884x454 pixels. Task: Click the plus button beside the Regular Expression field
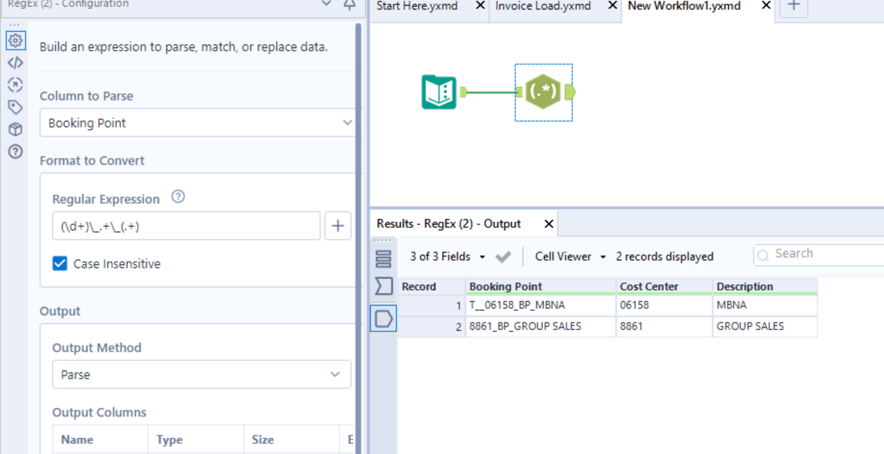[x=337, y=225]
